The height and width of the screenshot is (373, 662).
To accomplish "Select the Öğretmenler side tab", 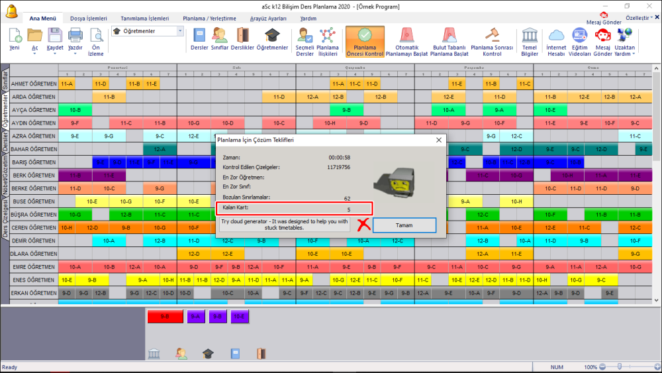I will click(x=5, y=111).
